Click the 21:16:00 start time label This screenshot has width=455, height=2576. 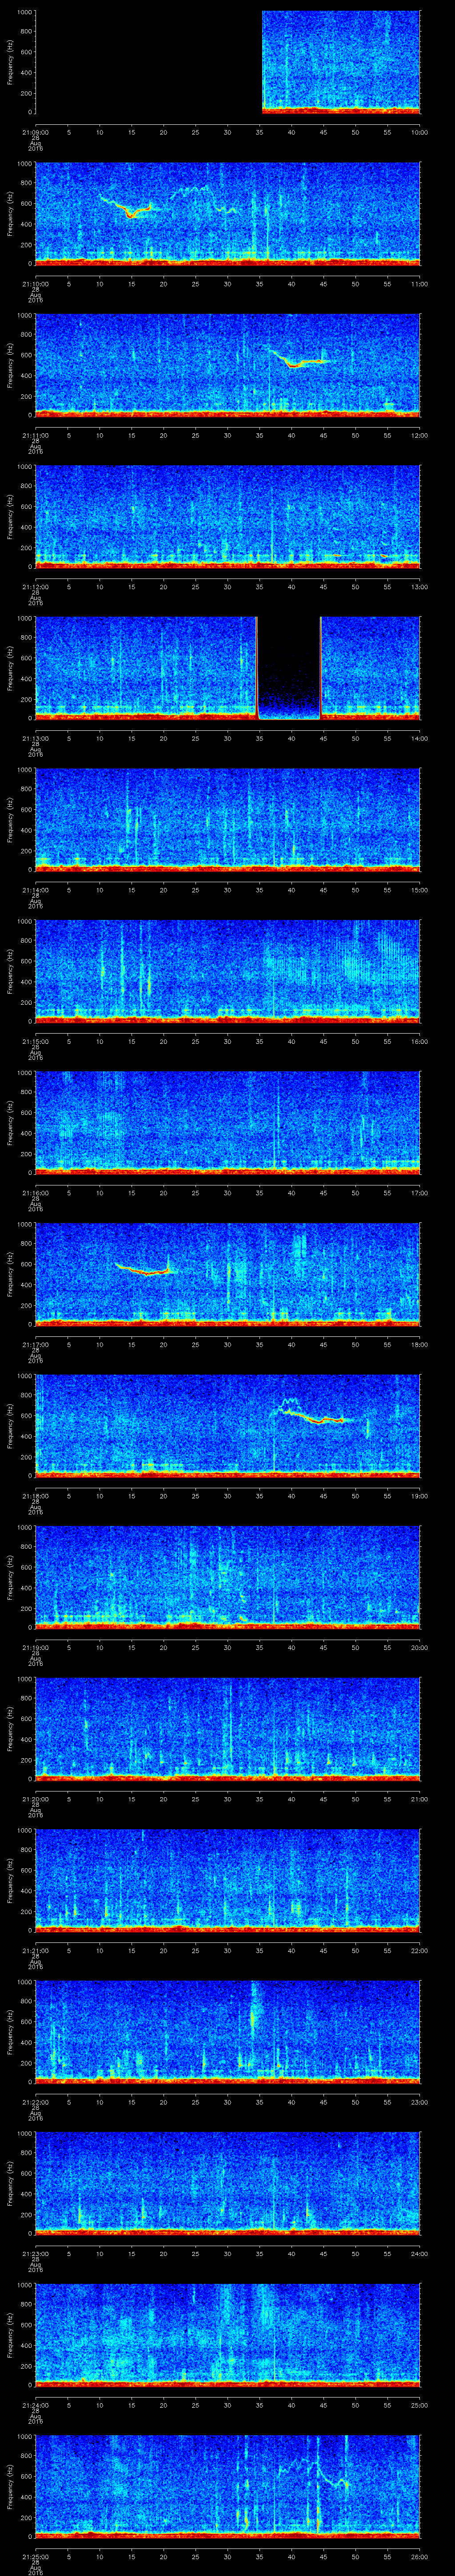(x=35, y=1193)
